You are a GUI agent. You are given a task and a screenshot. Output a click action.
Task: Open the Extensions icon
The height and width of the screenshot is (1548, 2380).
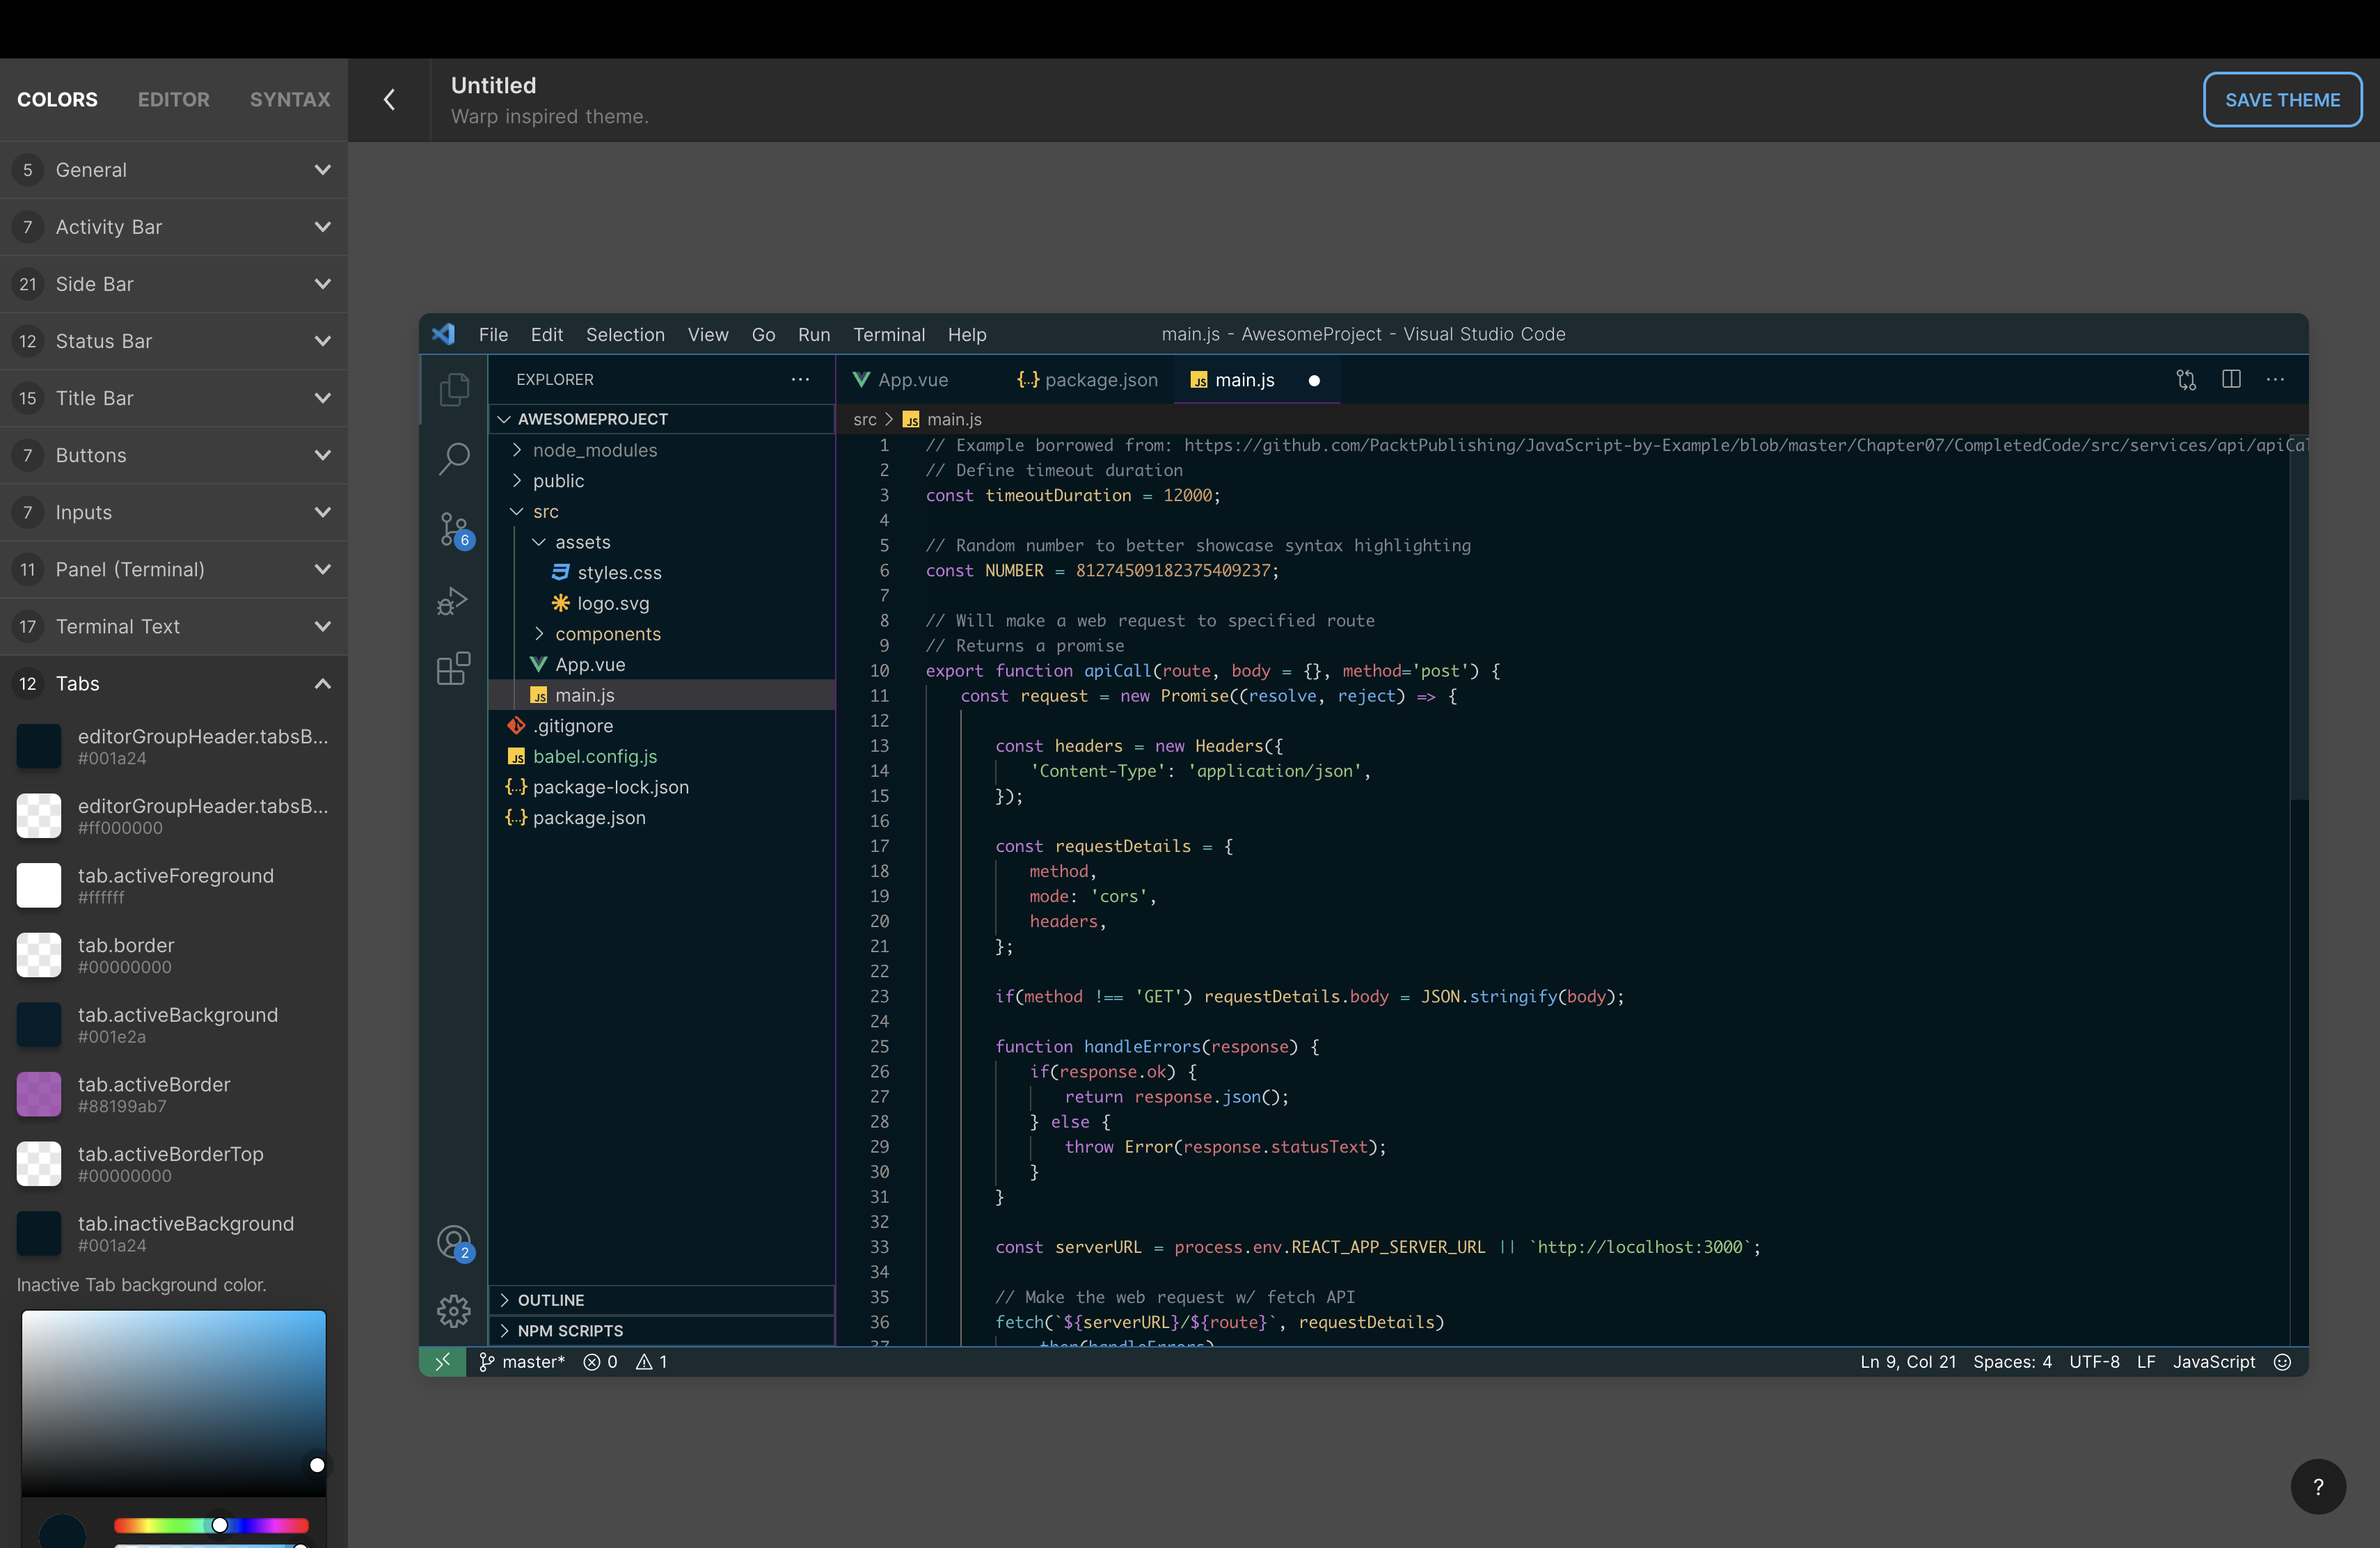454,669
